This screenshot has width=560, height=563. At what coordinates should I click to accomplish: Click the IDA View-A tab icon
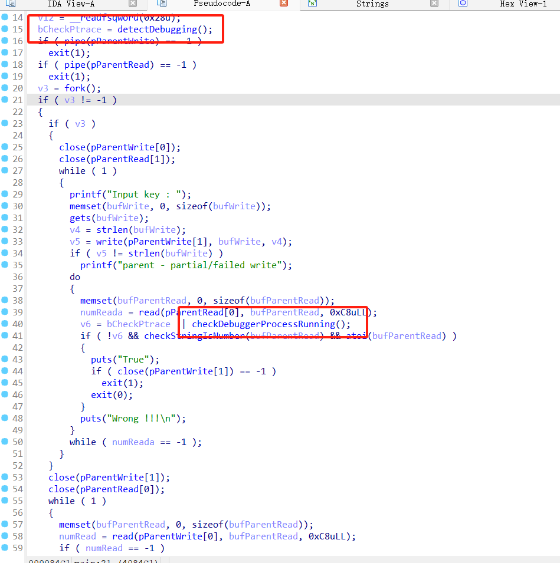tap(11, 4)
